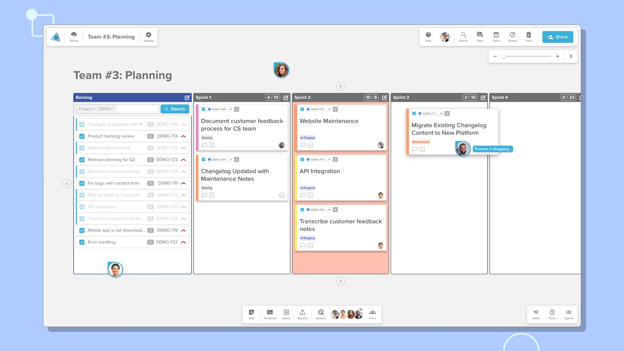624x351 pixels.
Task: Open the Legend menu
Action: (568, 314)
